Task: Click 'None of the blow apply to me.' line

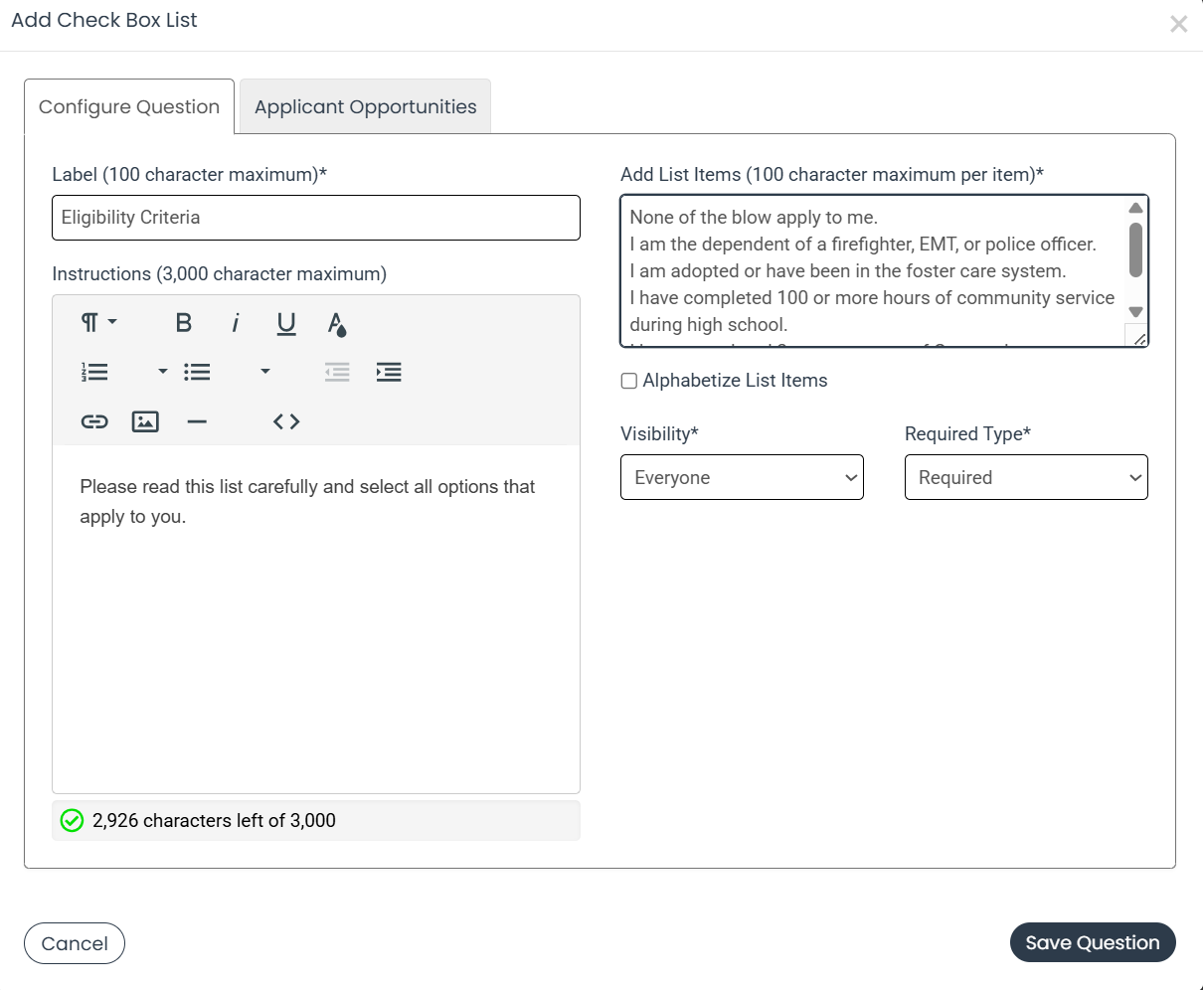Action: click(x=754, y=218)
